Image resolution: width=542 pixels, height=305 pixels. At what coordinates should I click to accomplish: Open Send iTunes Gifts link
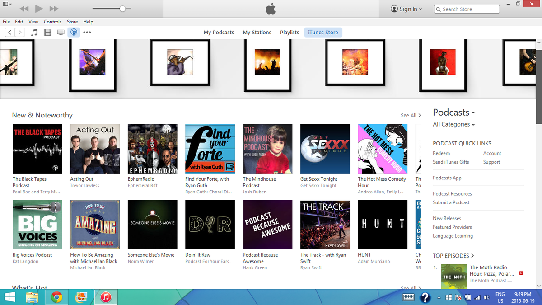click(451, 162)
